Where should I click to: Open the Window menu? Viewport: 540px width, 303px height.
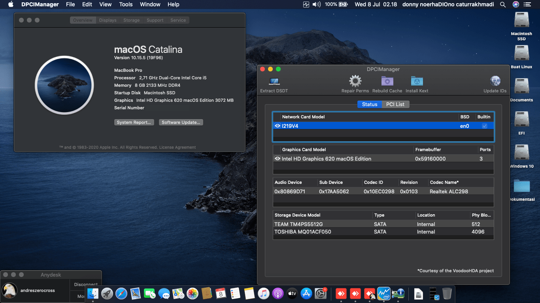pyautogui.click(x=150, y=4)
